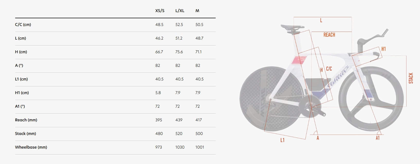Click the L1 label below rear wheel
420x164 pixels.
click(282, 140)
